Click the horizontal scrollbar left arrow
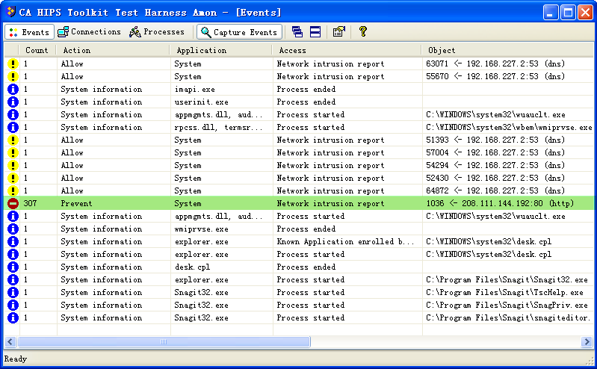The image size is (597, 369). tap(10, 341)
